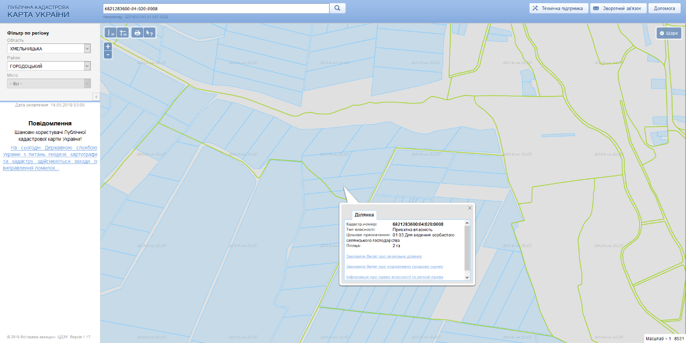686x343 pixels.
Task: Click the print map icon
Action: 137,33
